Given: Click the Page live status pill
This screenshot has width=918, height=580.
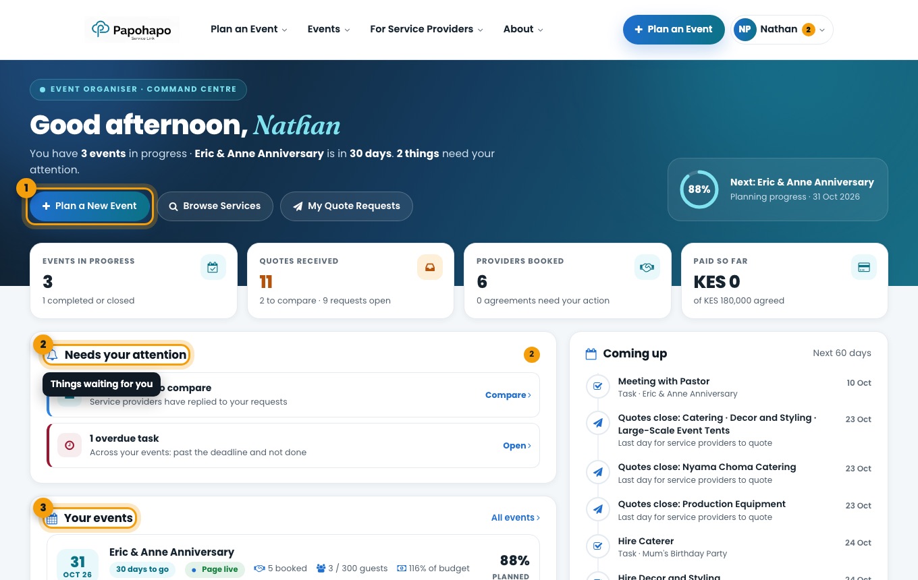Looking at the screenshot, I should click(x=214, y=569).
